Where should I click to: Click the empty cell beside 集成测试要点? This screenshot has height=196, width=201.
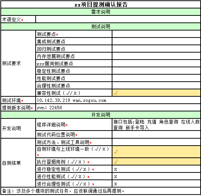(156, 41)
